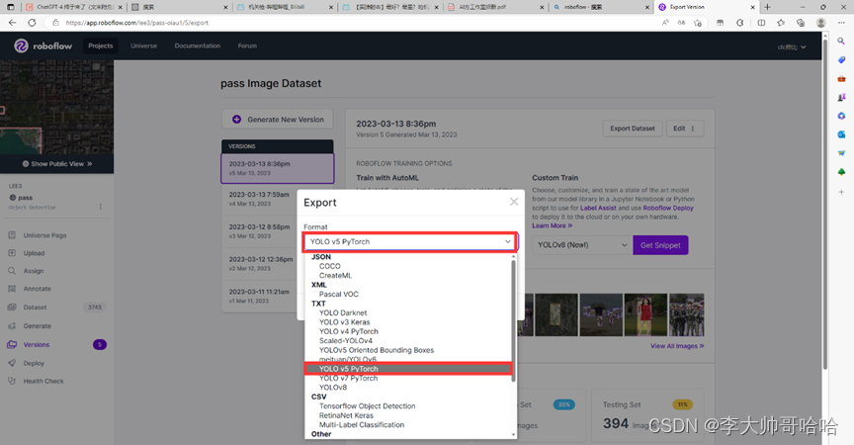Close the Export dialog
The image size is (854, 445).
click(514, 202)
